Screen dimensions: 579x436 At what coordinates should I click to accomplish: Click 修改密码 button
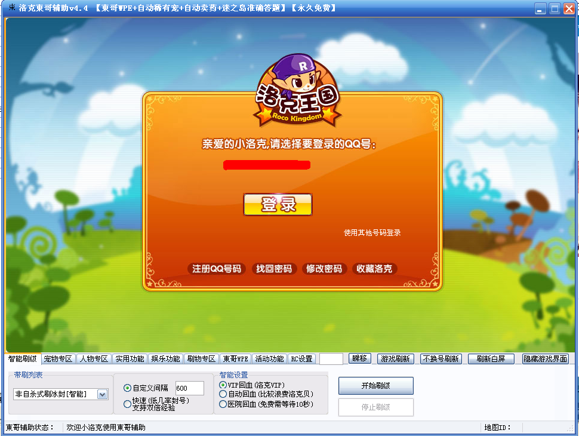click(x=324, y=269)
